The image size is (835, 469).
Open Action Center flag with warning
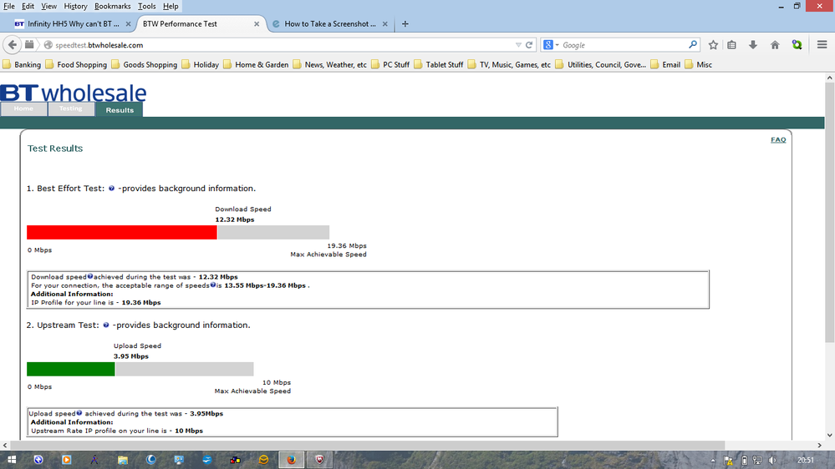tap(729, 461)
